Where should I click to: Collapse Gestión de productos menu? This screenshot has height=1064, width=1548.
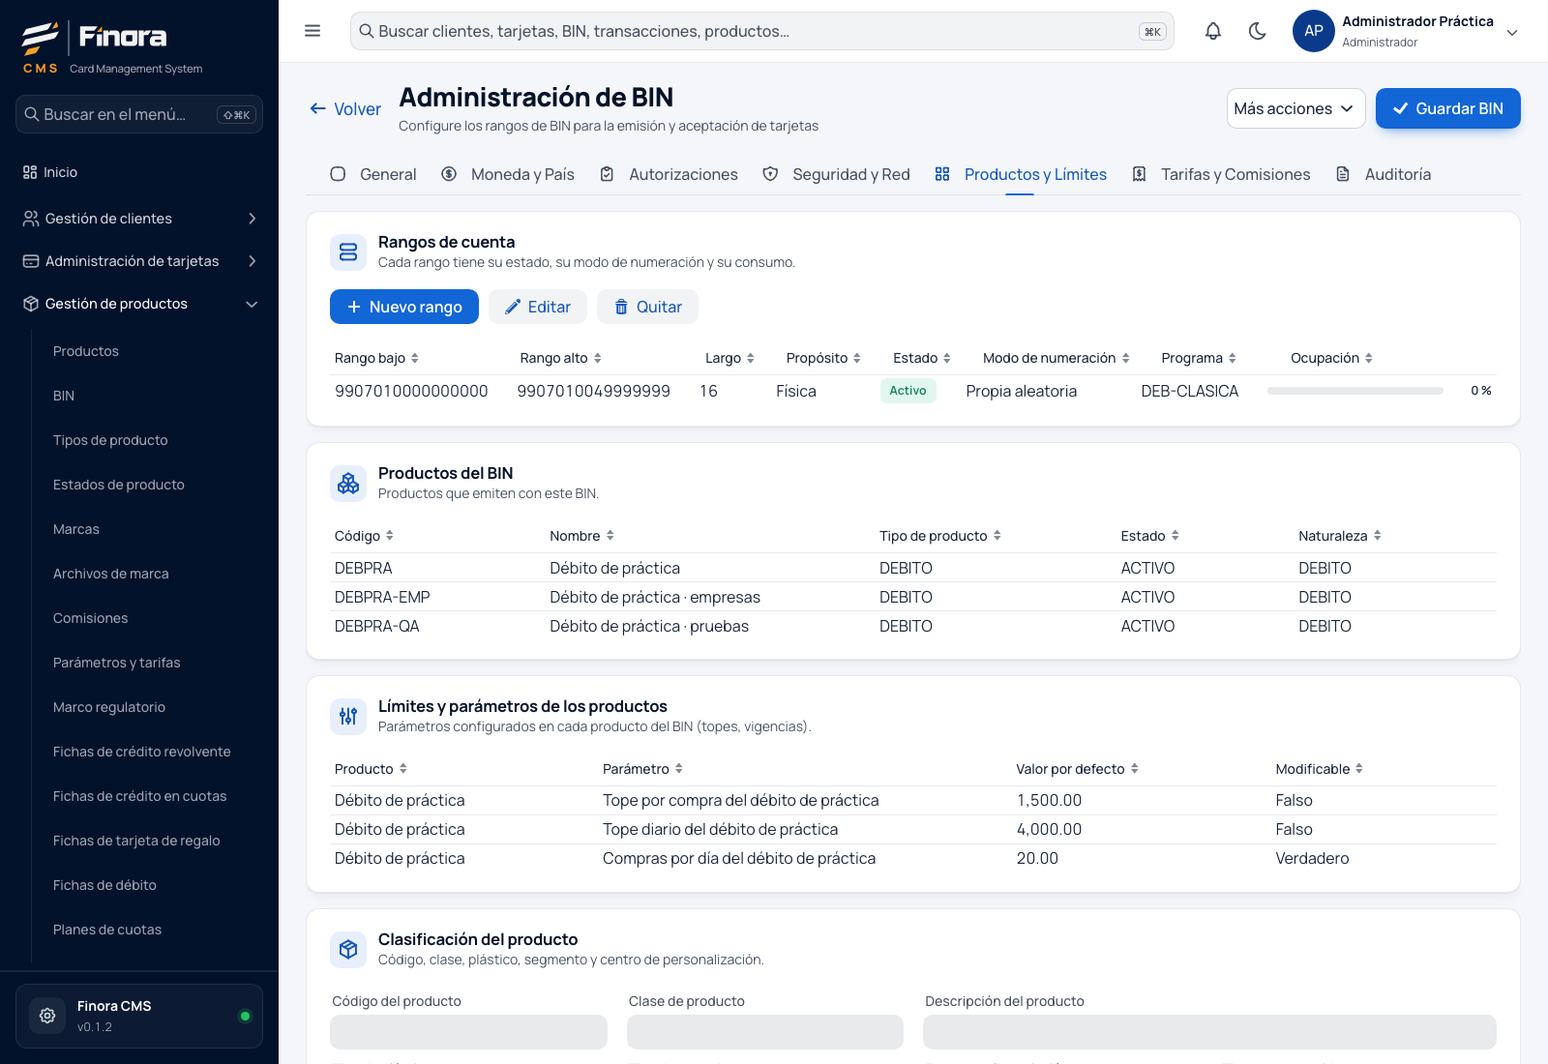139,304
